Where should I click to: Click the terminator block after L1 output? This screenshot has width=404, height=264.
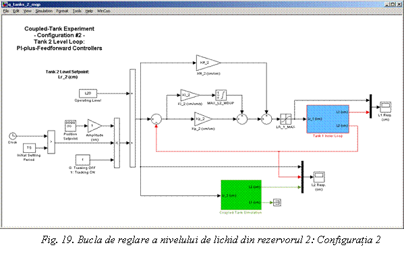277,203
